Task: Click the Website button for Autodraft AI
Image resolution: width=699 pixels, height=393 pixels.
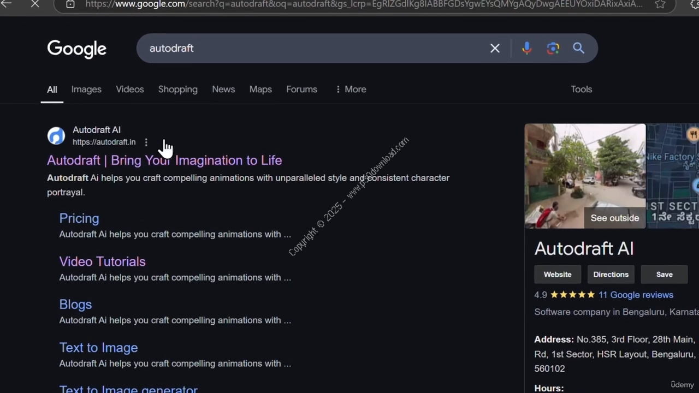Action: tap(558, 275)
